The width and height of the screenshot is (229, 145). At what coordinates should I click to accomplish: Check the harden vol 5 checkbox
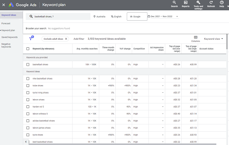point(28,106)
